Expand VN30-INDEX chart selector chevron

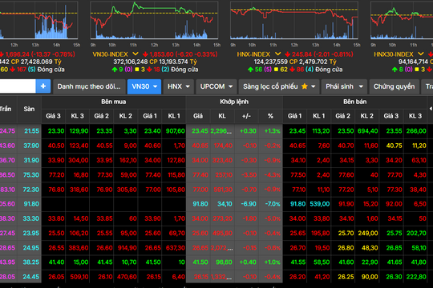pos(135,54)
